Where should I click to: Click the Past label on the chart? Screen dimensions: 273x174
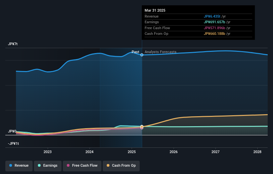pos(135,52)
